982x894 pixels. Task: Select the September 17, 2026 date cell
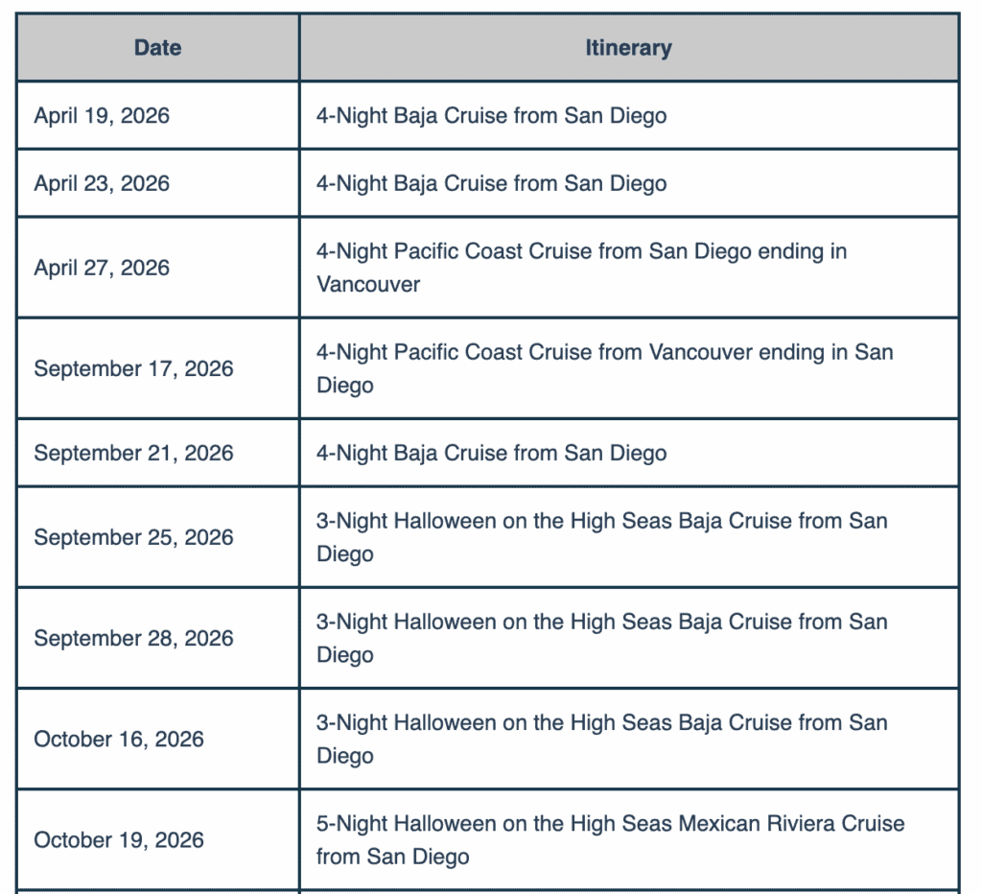(x=133, y=368)
